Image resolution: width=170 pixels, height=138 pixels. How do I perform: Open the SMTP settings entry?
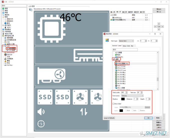pyautogui.click(x=9, y=27)
